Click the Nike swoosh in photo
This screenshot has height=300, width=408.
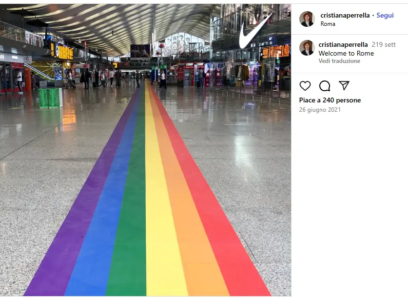254,31
